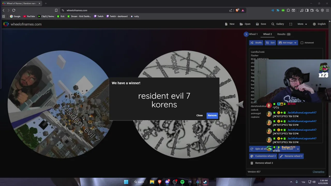This screenshot has width=331, height=186.
Task: Switch to the Wheel 2 tab
Action: (x=267, y=34)
